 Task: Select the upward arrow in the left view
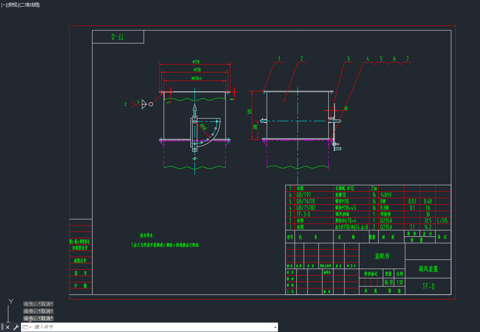(194, 111)
